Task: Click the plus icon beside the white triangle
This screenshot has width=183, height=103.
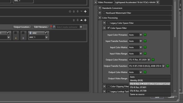Action: point(85,20)
